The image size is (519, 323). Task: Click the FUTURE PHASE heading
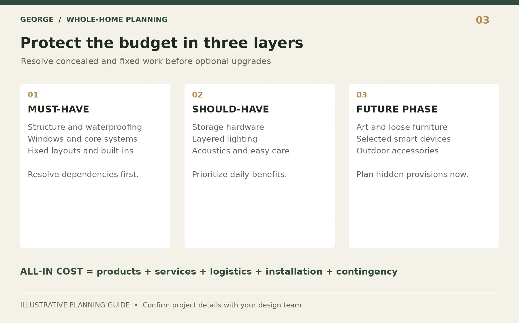pyautogui.click(x=397, y=109)
